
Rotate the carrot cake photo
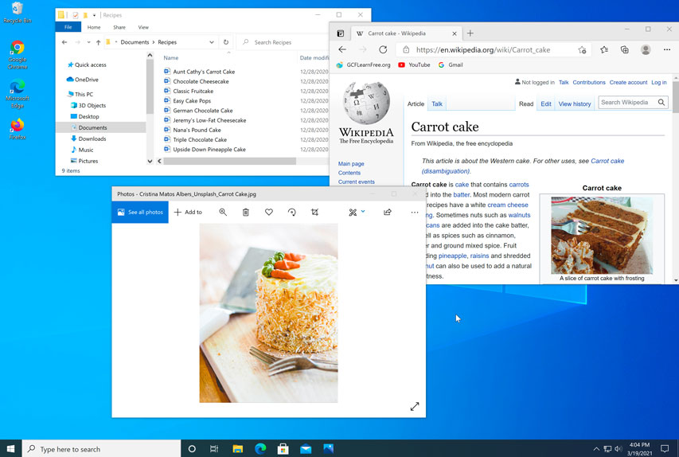292,213
